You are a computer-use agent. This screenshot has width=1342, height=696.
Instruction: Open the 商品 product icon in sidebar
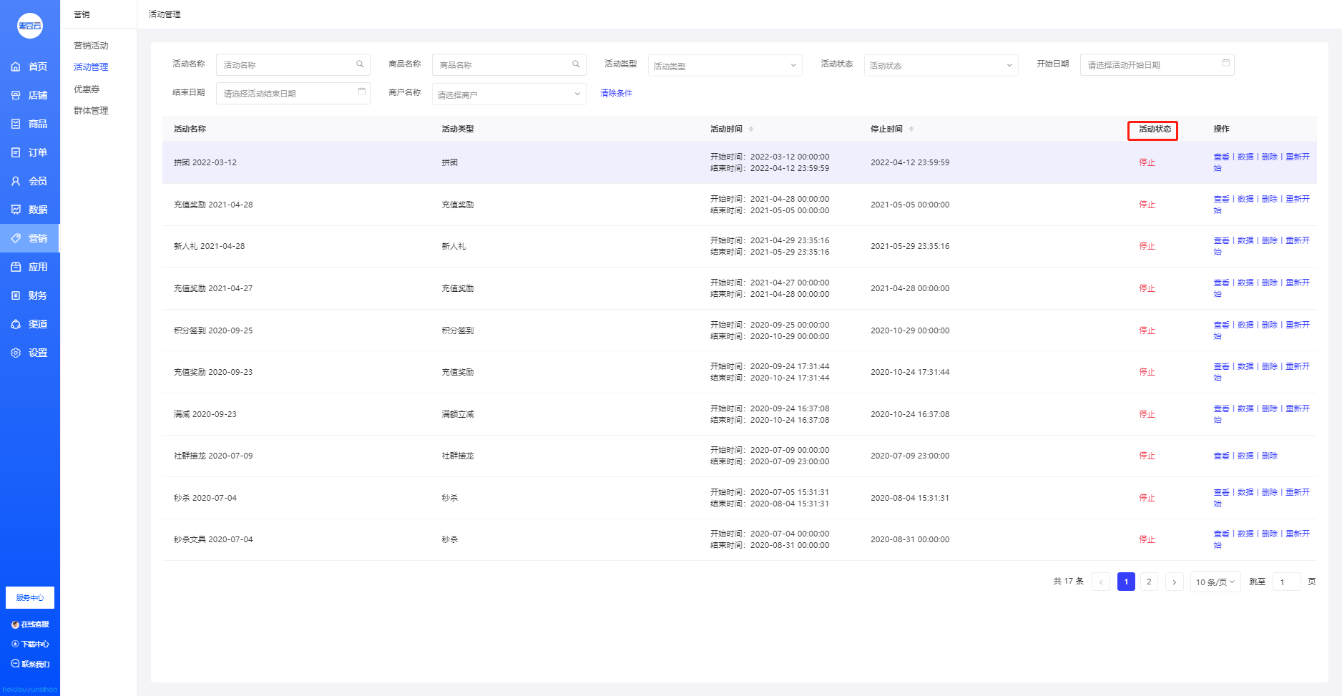tap(16, 124)
